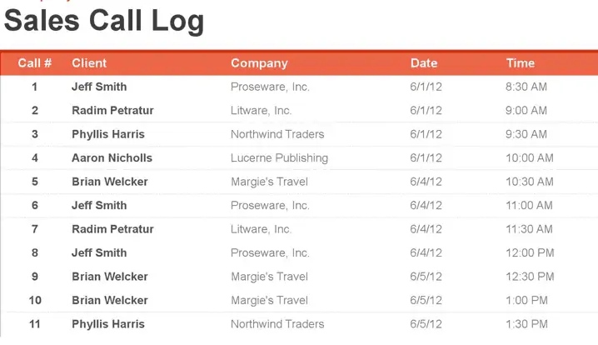Select the 10:30 AM time cell
This screenshot has width=598, height=345.
pos(530,182)
